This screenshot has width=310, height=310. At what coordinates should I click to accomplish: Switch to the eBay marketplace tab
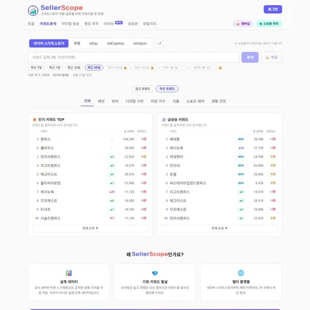pyautogui.click(x=94, y=44)
